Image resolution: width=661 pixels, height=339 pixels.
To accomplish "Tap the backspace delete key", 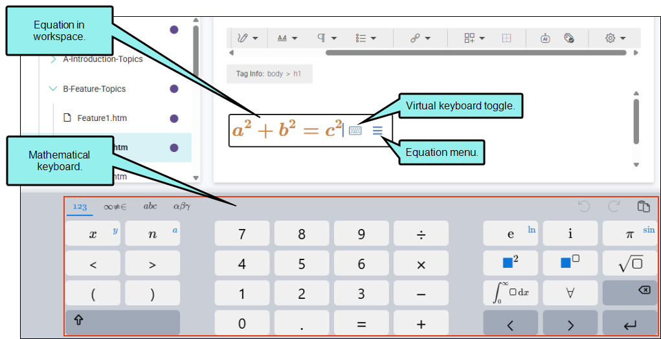I will (630, 294).
